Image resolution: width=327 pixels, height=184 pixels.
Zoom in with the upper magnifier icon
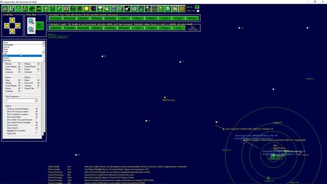tap(31, 21)
